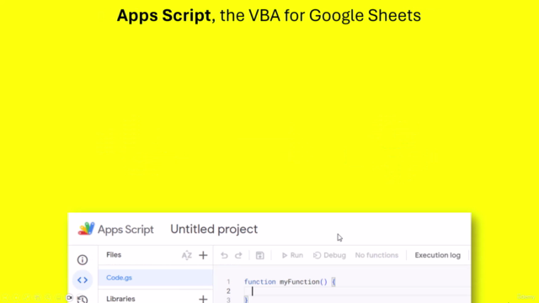
Task: Undo the last edit
Action: [x=224, y=255]
